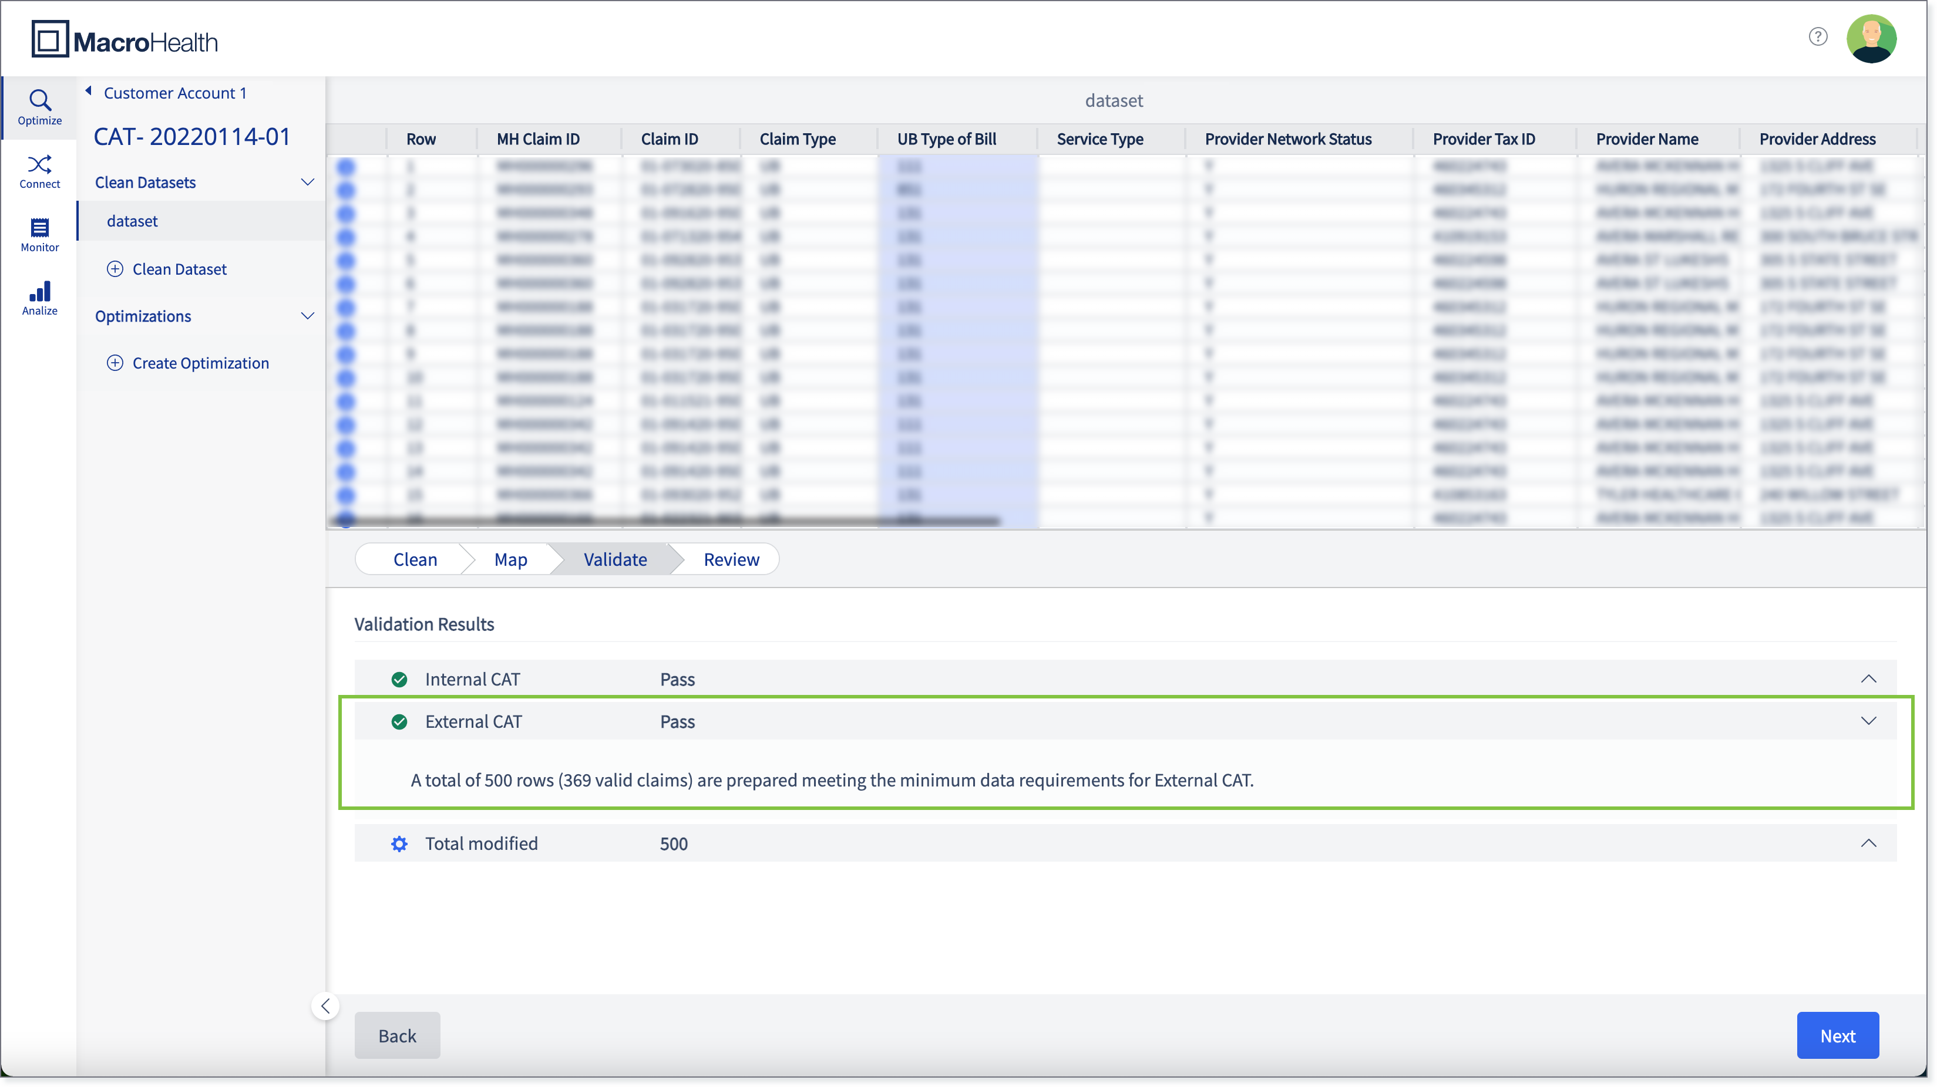1937x1087 pixels.
Task: Open the Optimize section in sidebar
Action: 39,107
